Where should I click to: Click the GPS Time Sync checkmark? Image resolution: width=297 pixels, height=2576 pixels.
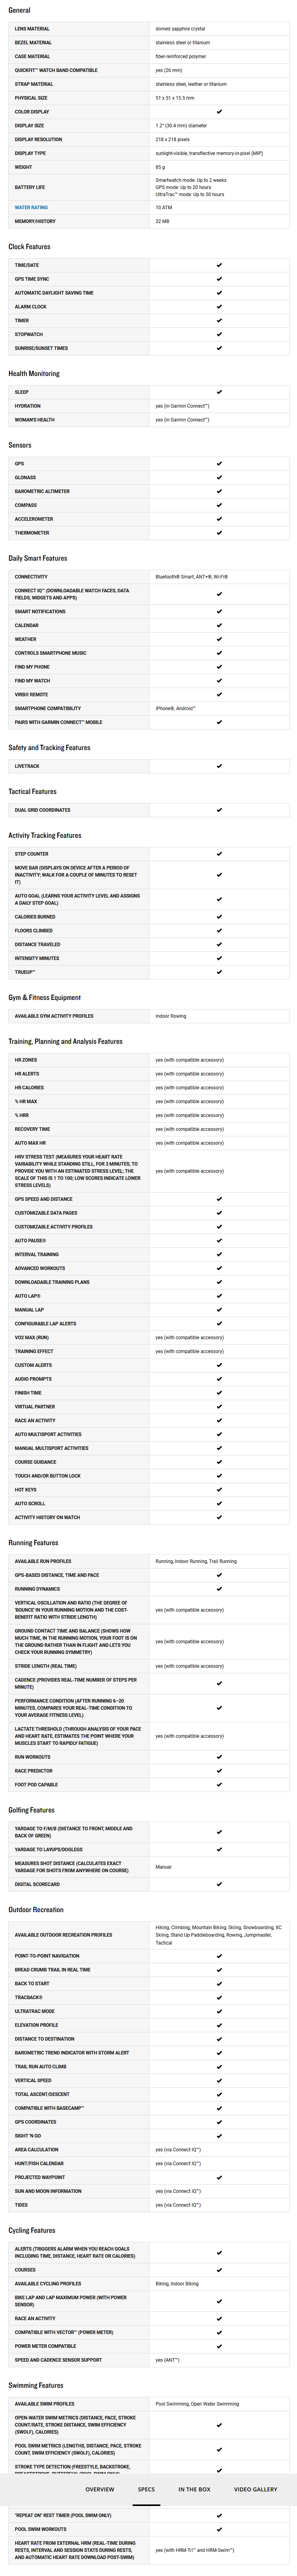point(219,279)
